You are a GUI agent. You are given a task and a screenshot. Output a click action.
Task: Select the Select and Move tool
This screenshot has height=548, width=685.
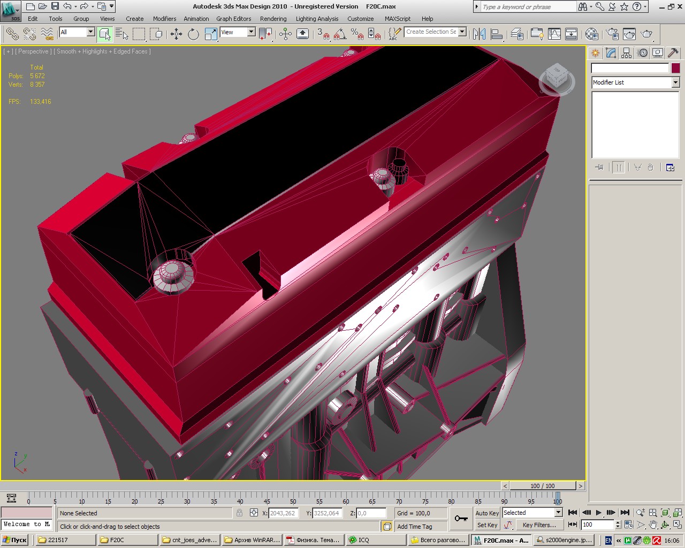[x=176, y=34]
